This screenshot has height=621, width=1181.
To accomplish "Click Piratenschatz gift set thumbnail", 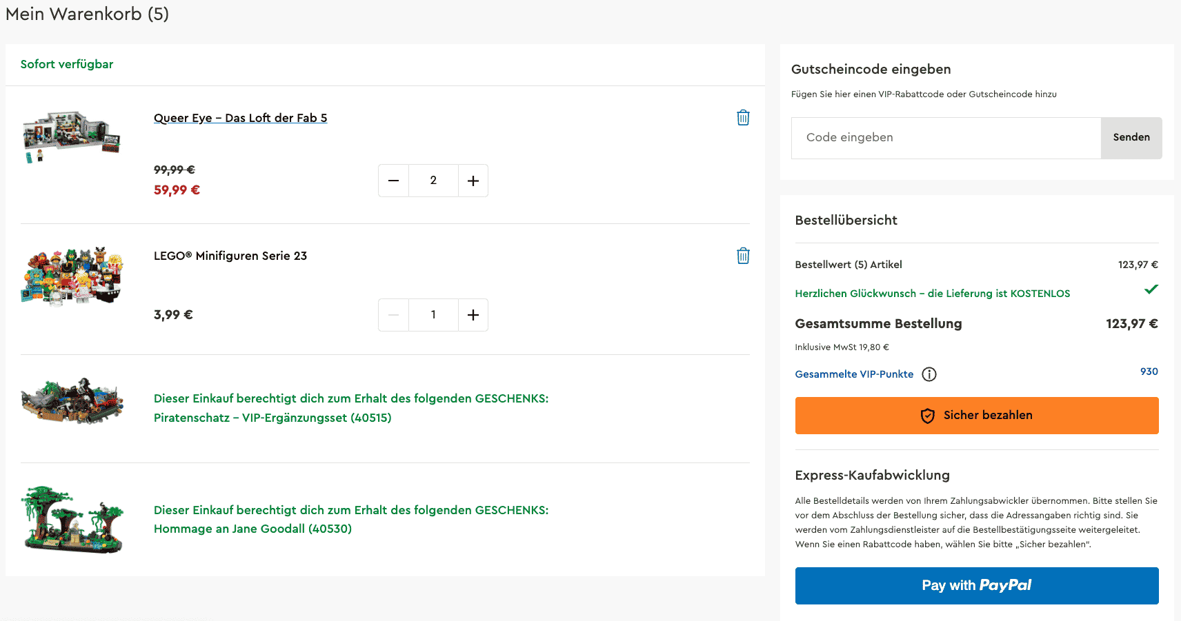I will (72, 400).
